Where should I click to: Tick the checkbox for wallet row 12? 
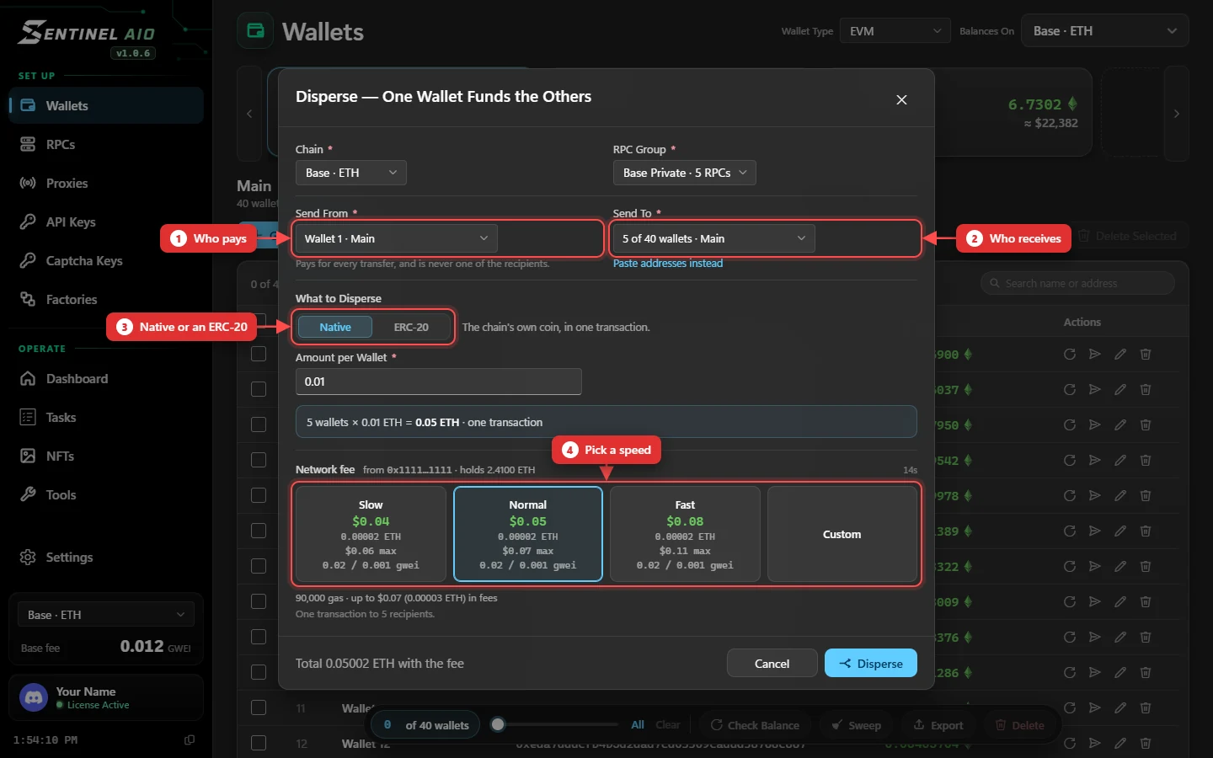pyautogui.click(x=259, y=744)
